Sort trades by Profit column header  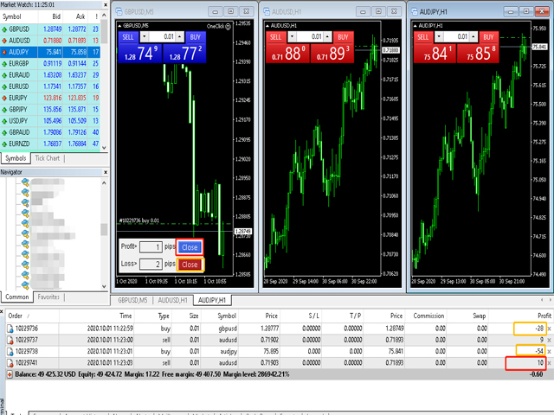point(520,316)
